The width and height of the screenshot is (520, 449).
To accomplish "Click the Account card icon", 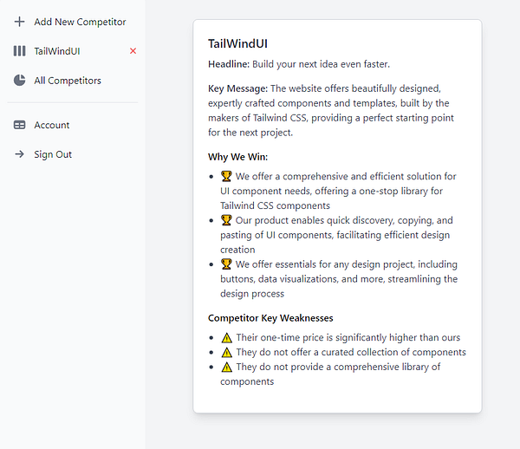I will [20, 125].
